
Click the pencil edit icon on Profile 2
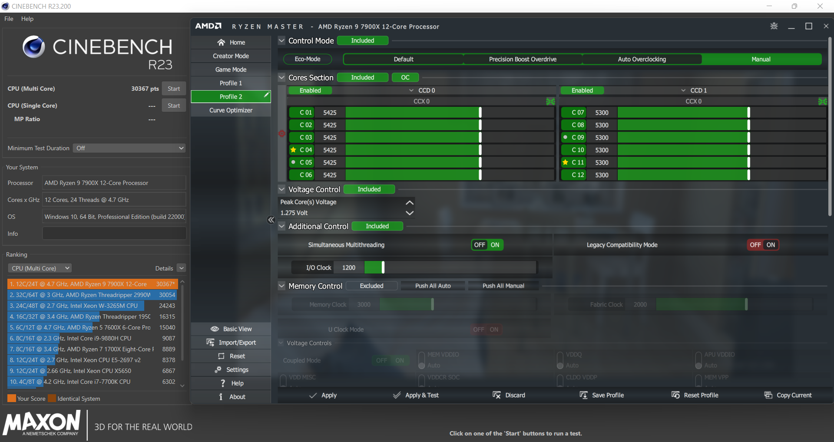[266, 94]
